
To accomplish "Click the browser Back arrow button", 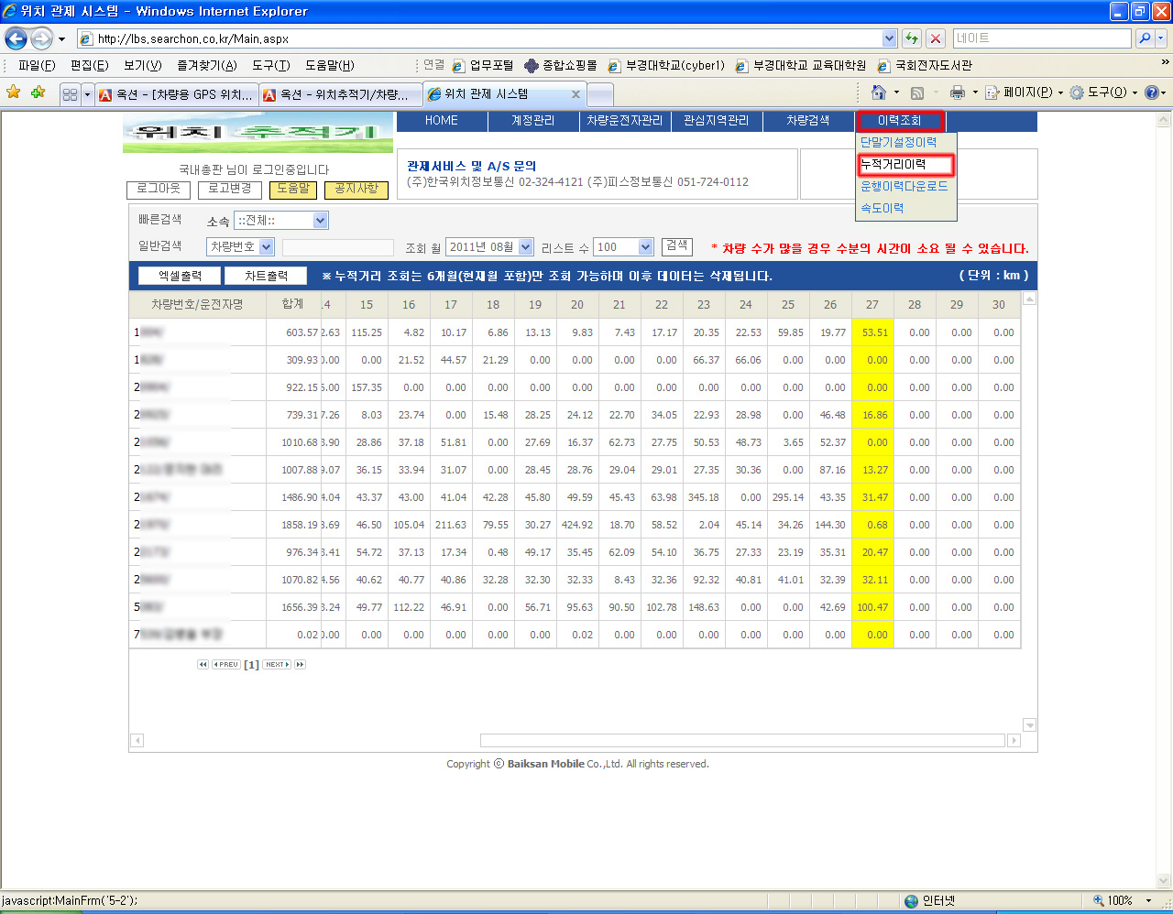I will [x=16, y=38].
